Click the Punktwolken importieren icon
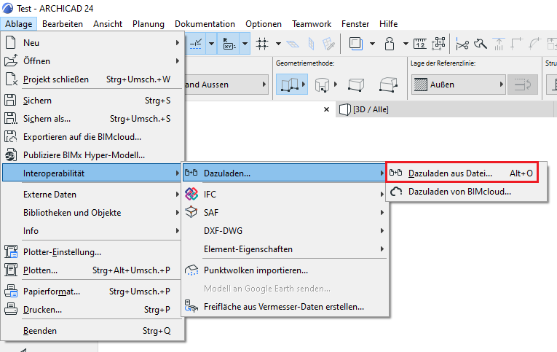 tap(191, 270)
